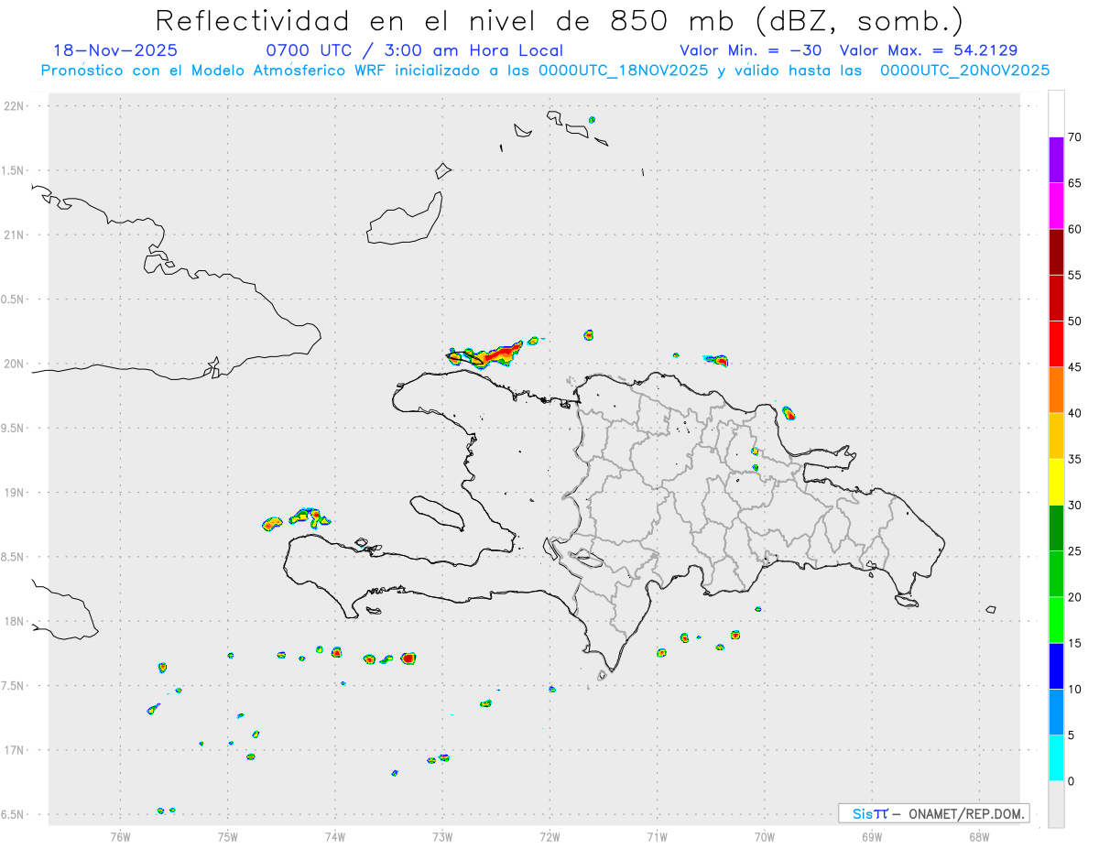
Task: Click the light blue 5–10 dBZ band
Action: [x=1056, y=713]
